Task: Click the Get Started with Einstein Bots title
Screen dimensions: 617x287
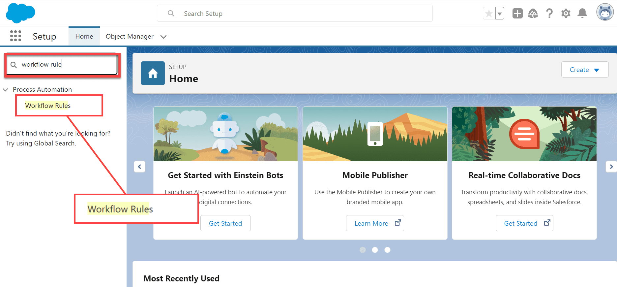Action: click(x=225, y=175)
